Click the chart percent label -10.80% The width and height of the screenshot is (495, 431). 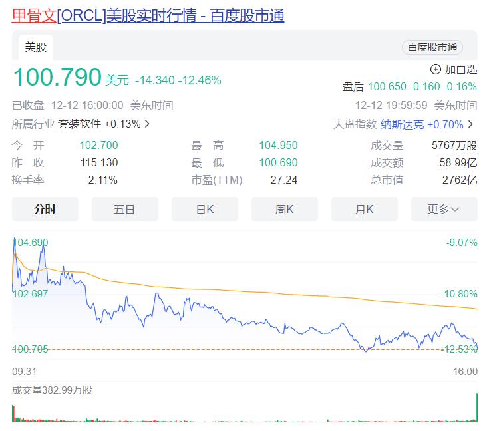point(459,294)
